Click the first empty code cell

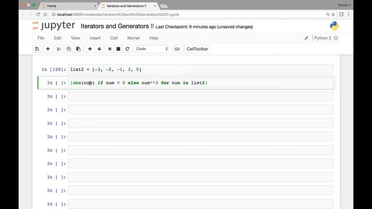click(x=201, y=96)
